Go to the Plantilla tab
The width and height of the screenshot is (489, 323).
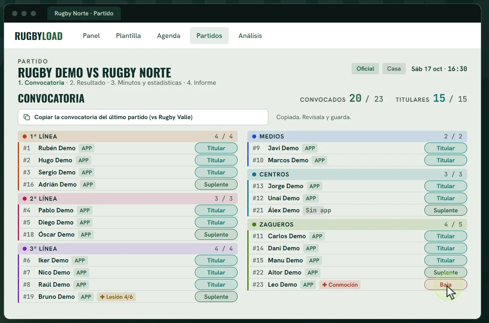coord(129,36)
